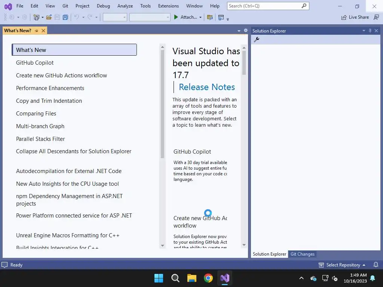Click the Solution Explorer wrench properties icon
The image size is (383, 287).
tap(257, 40)
